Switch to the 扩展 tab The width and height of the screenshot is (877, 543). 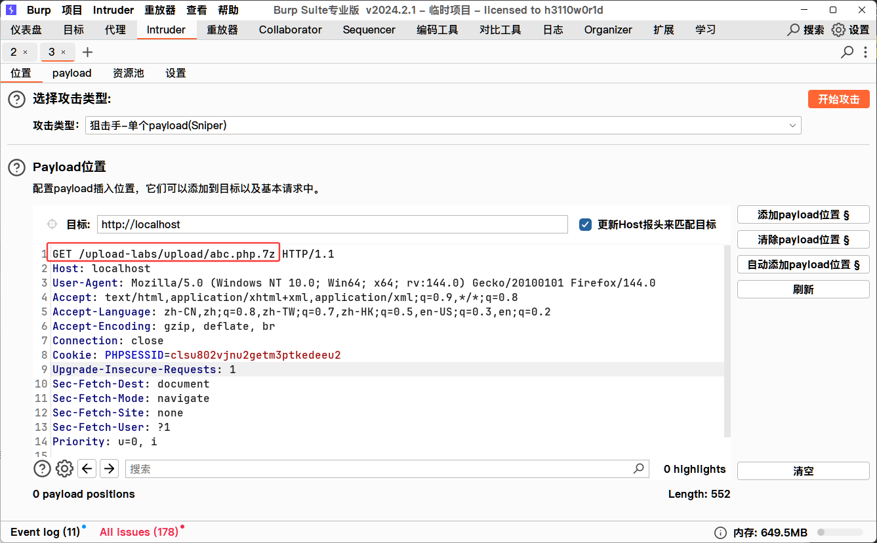(x=664, y=30)
